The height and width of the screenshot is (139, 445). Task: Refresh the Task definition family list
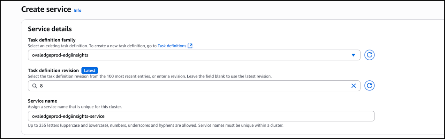tap(369, 55)
